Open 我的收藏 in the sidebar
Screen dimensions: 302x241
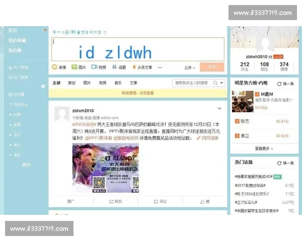17,40
